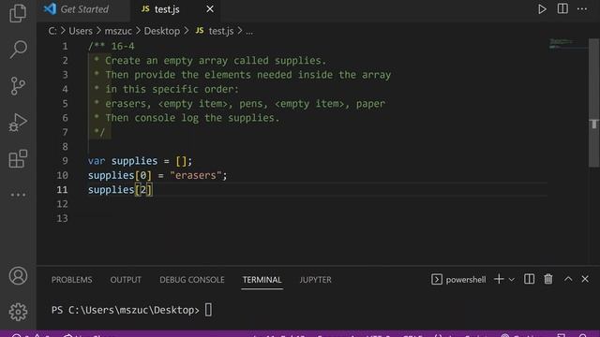Maximize the panel size chevron
This screenshot has height=337, width=600.
point(568,279)
